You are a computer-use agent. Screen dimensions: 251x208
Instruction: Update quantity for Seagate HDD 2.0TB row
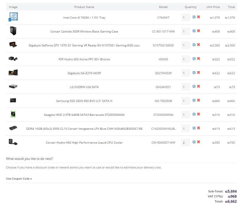click(194, 114)
